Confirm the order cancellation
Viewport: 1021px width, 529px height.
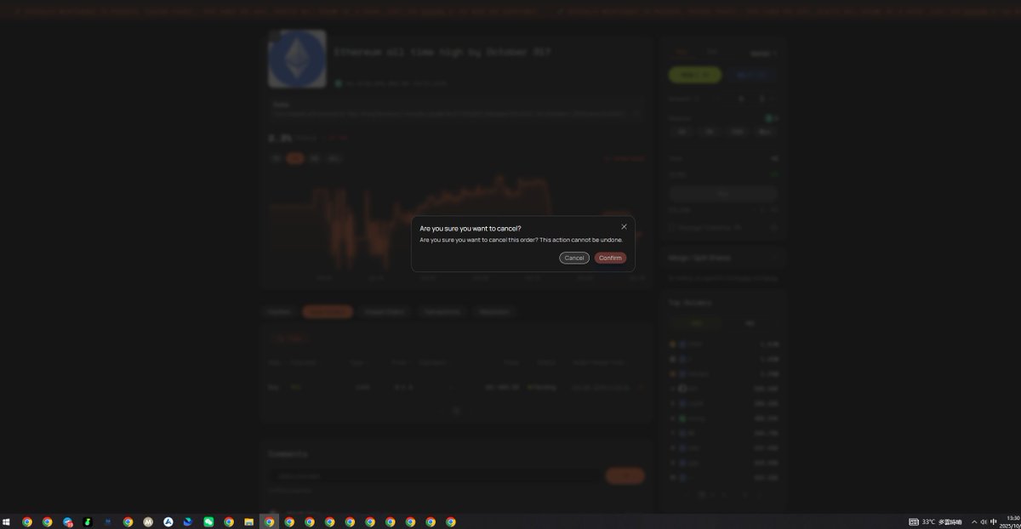coord(610,258)
